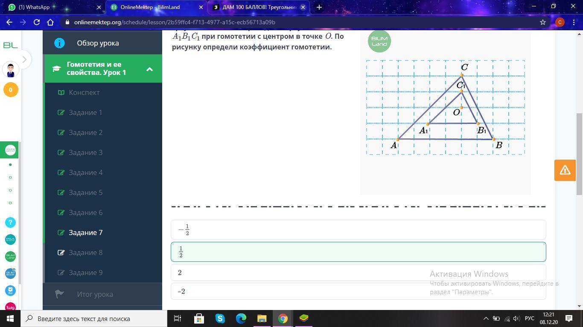Open Microsoft Edge from taskbar

(x=241, y=318)
